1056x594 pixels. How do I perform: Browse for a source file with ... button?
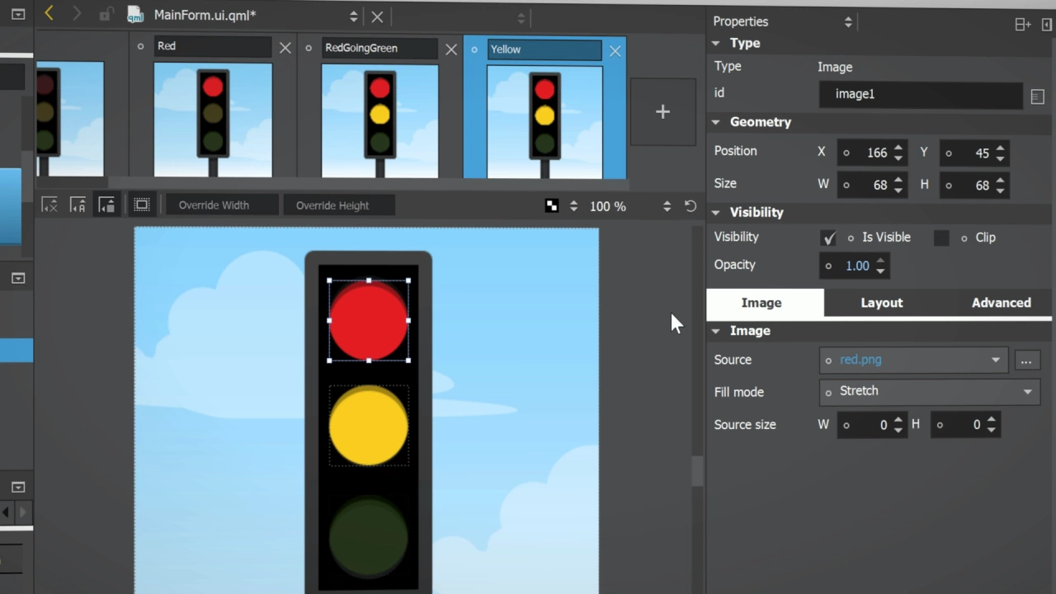coord(1025,361)
